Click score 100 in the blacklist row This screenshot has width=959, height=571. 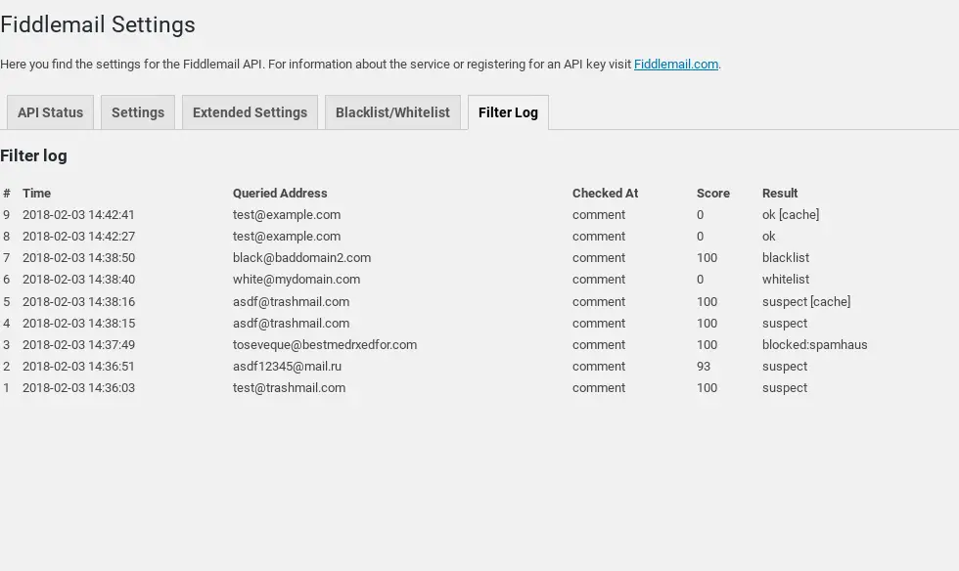point(707,257)
